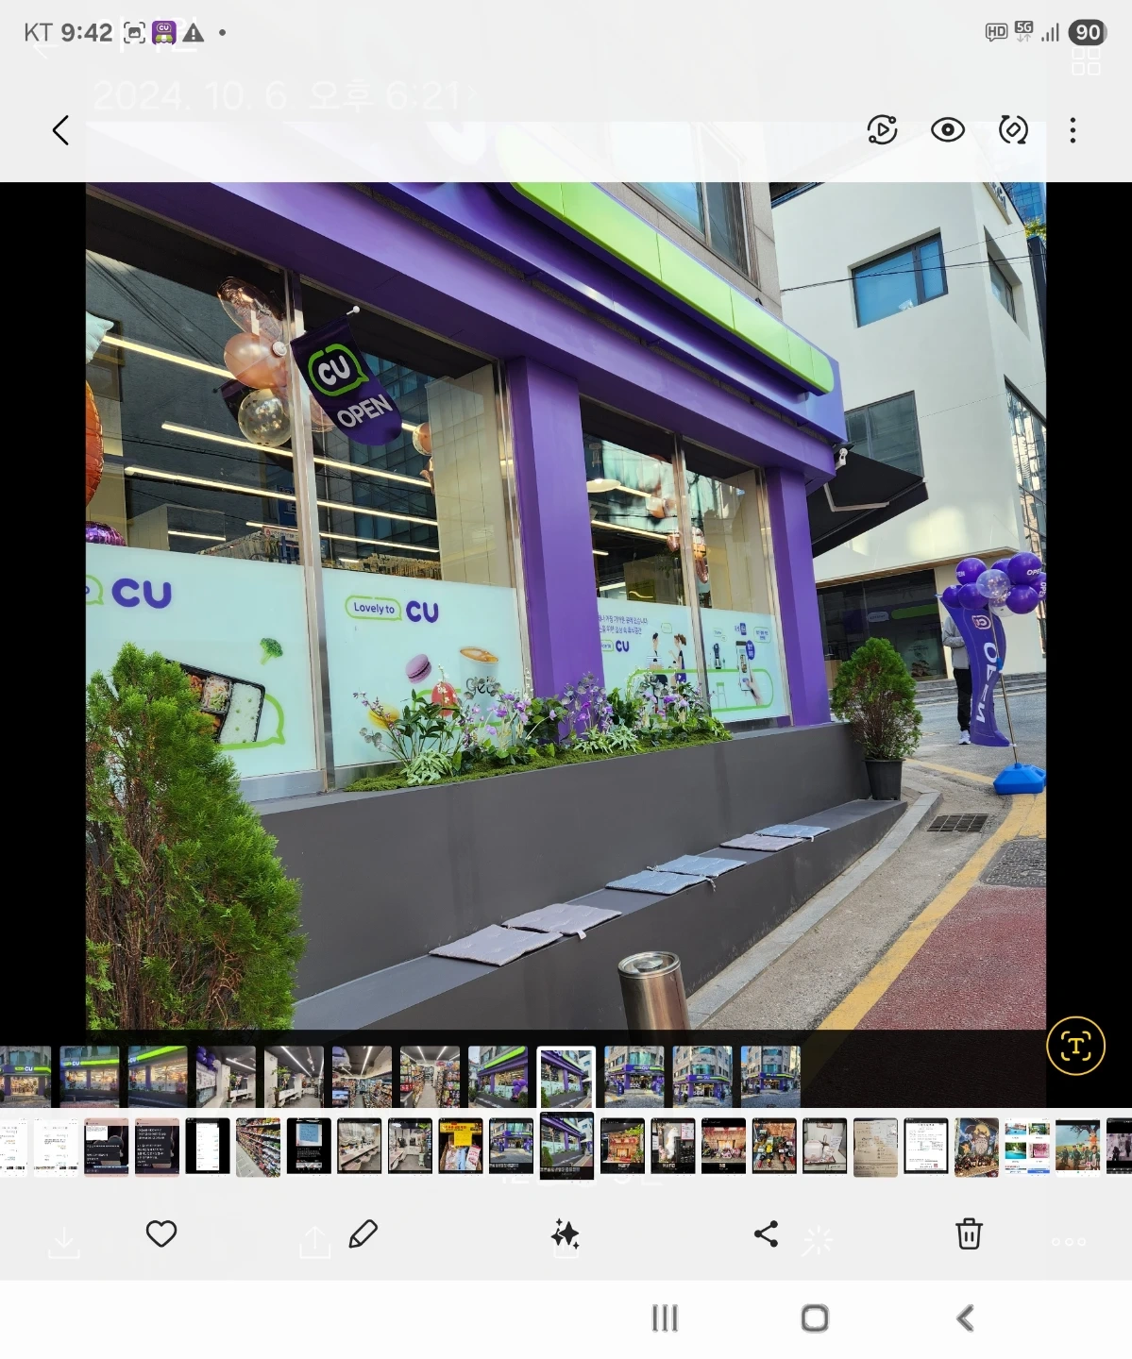This screenshot has height=1359, width=1132.
Task: Share the current photo
Action: coord(767,1233)
